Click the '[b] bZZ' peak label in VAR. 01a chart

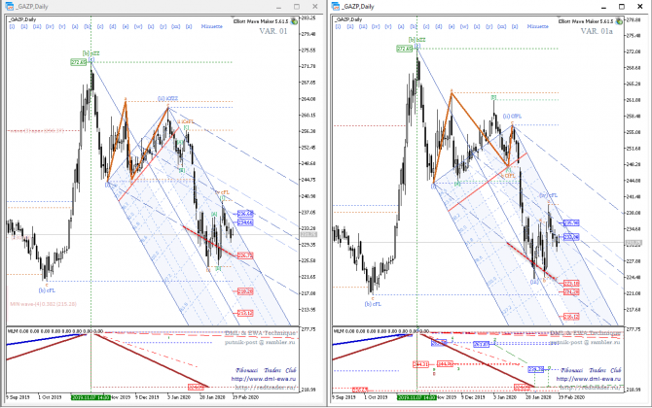(417, 40)
